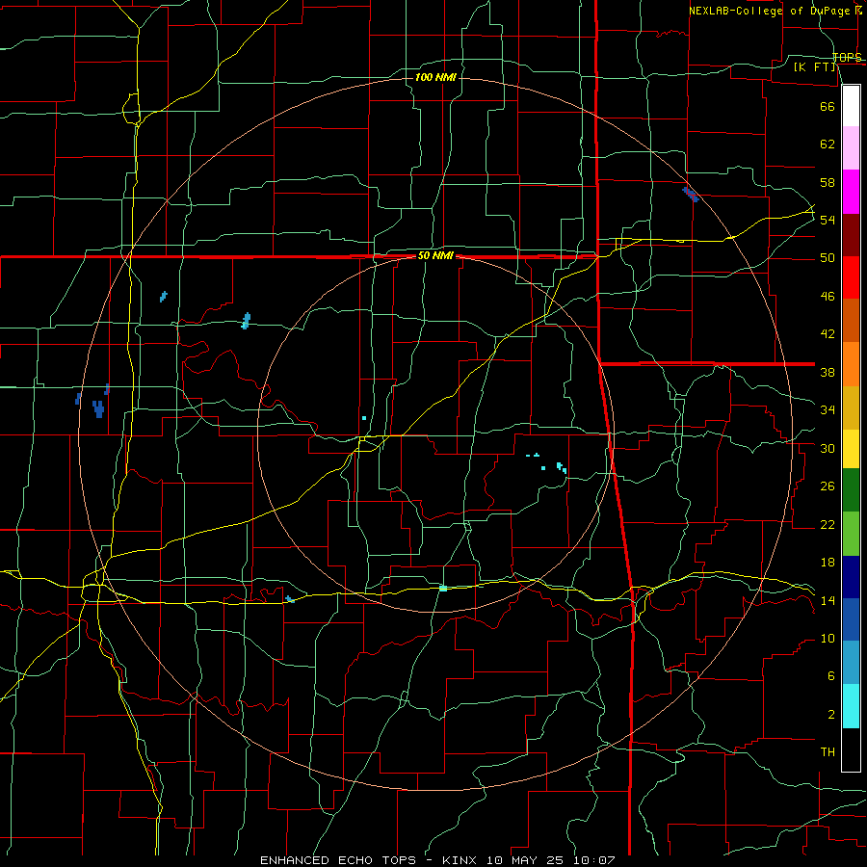Click the 22 value on the legend
The image size is (867, 867).
[828, 524]
